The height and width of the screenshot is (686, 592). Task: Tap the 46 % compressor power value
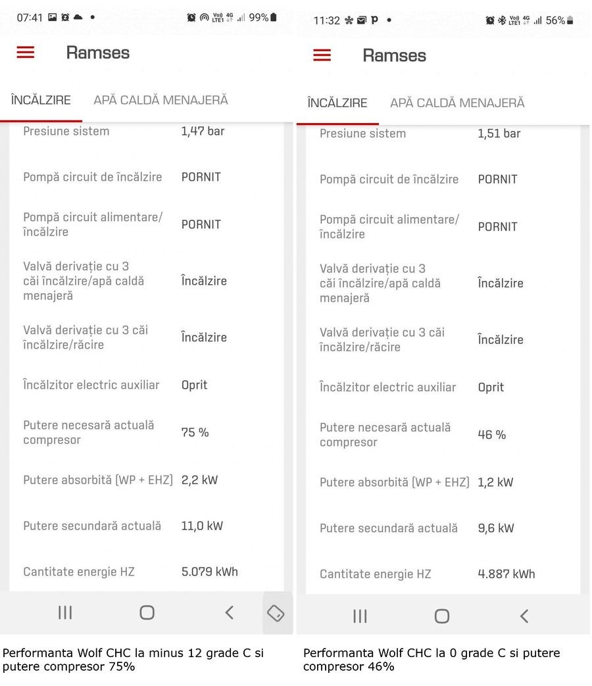[491, 435]
